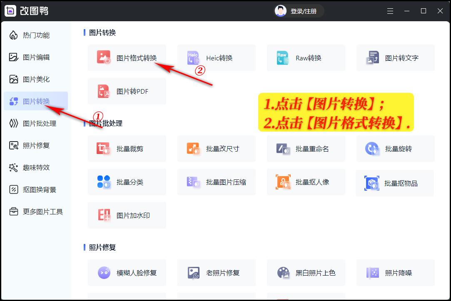Click the 更多图片工具 label in sidebar
Screen dimensions: 451x301
[x=43, y=212]
